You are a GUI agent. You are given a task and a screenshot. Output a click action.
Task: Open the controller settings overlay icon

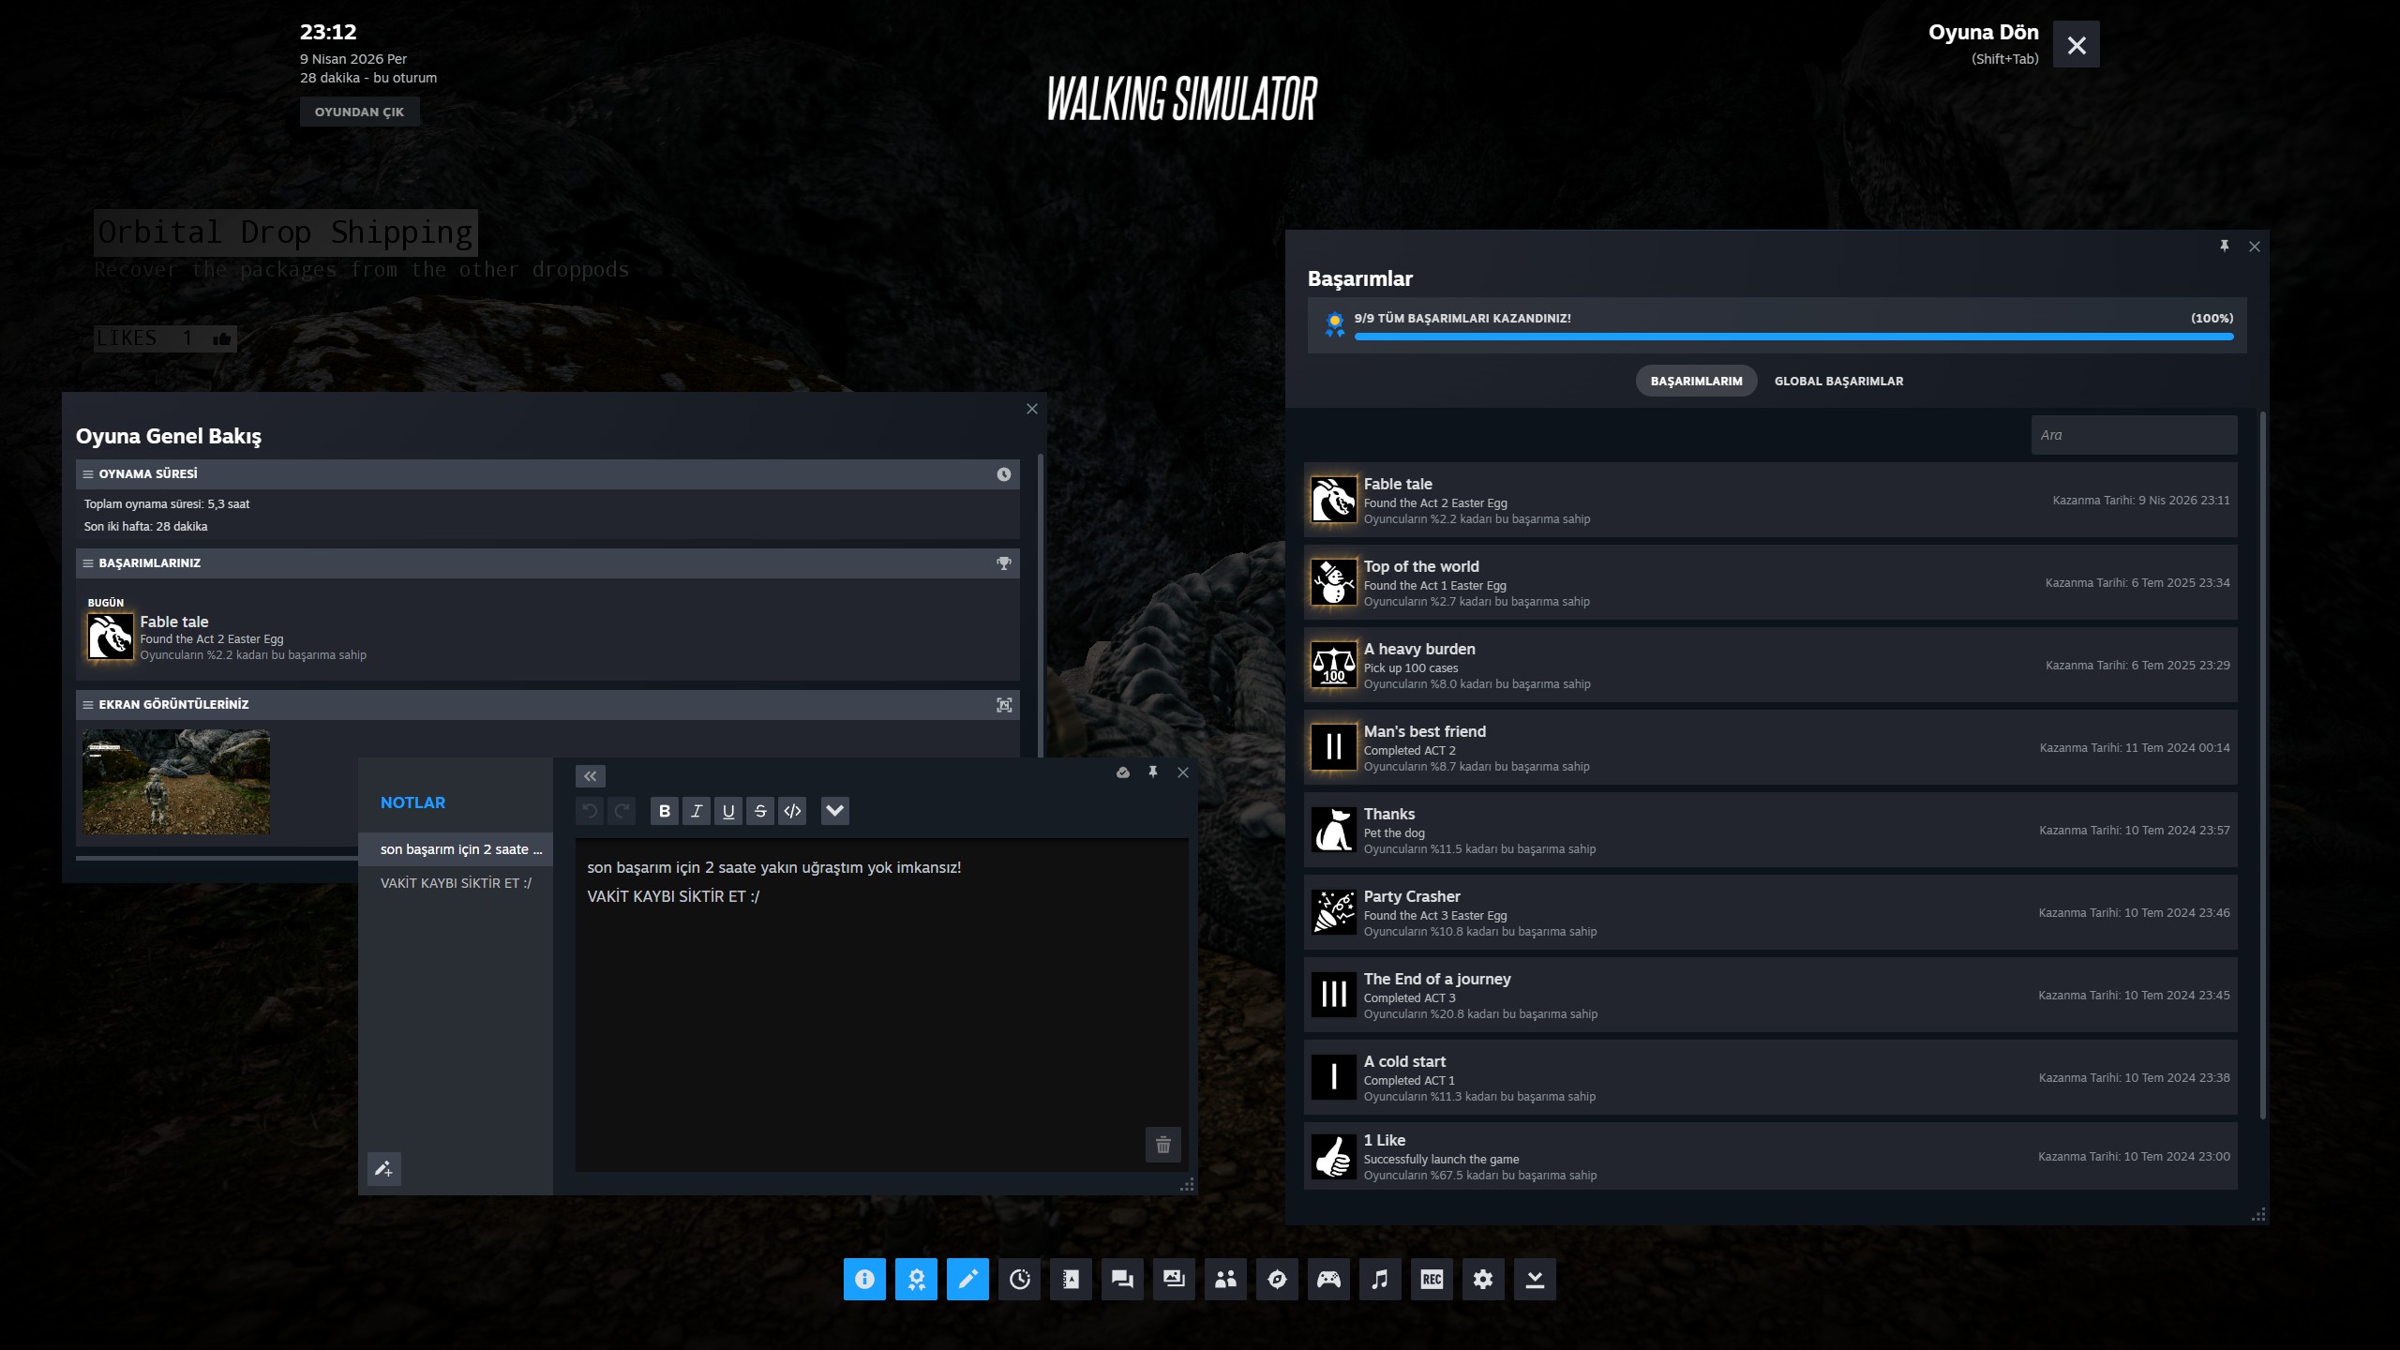coord(1328,1280)
